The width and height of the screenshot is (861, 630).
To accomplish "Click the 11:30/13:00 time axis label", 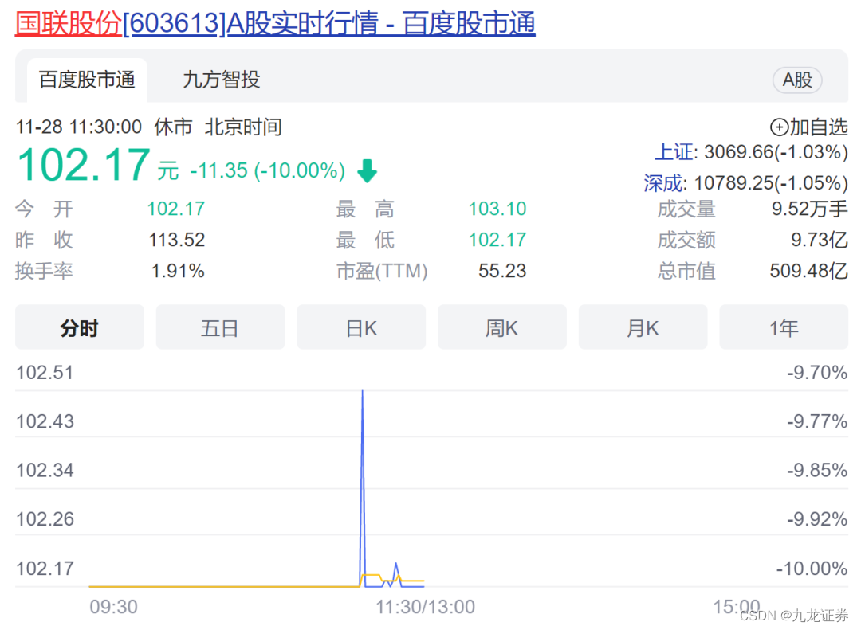I will coord(426,607).
